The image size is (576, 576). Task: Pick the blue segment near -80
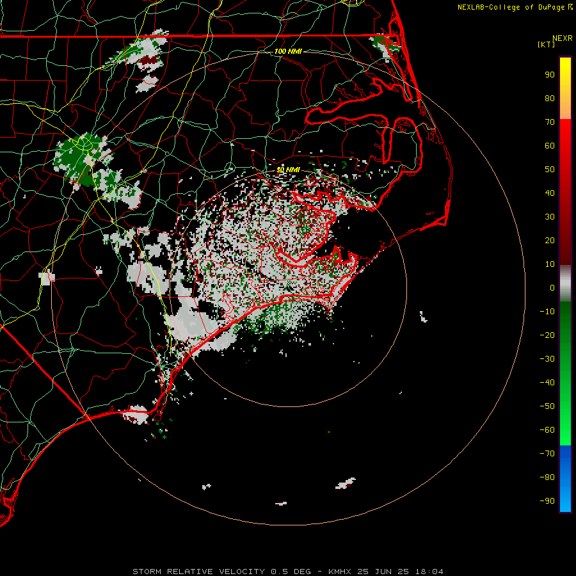click(565, 477)
